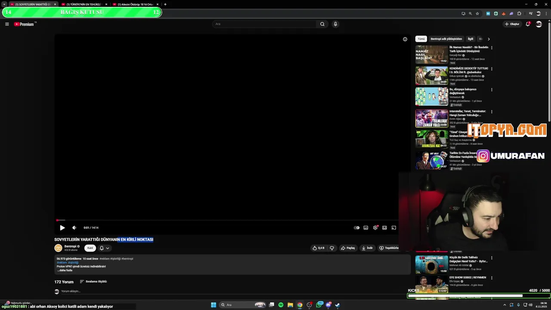551x310 pixels.
Task: Open the Interstellar, Tenet, Terminator video title
Action: tap(467, 113)
